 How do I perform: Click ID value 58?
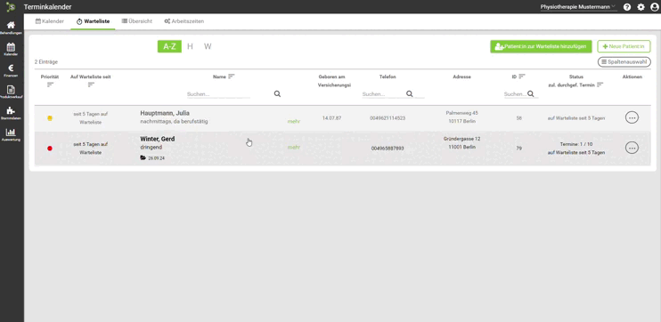click(519, 118)
